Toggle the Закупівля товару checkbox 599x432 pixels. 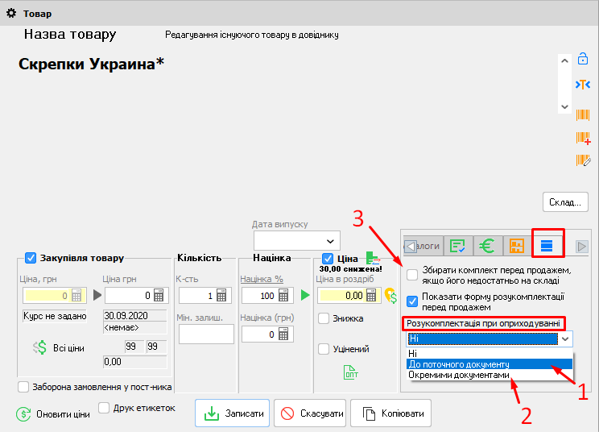point(31,258)
